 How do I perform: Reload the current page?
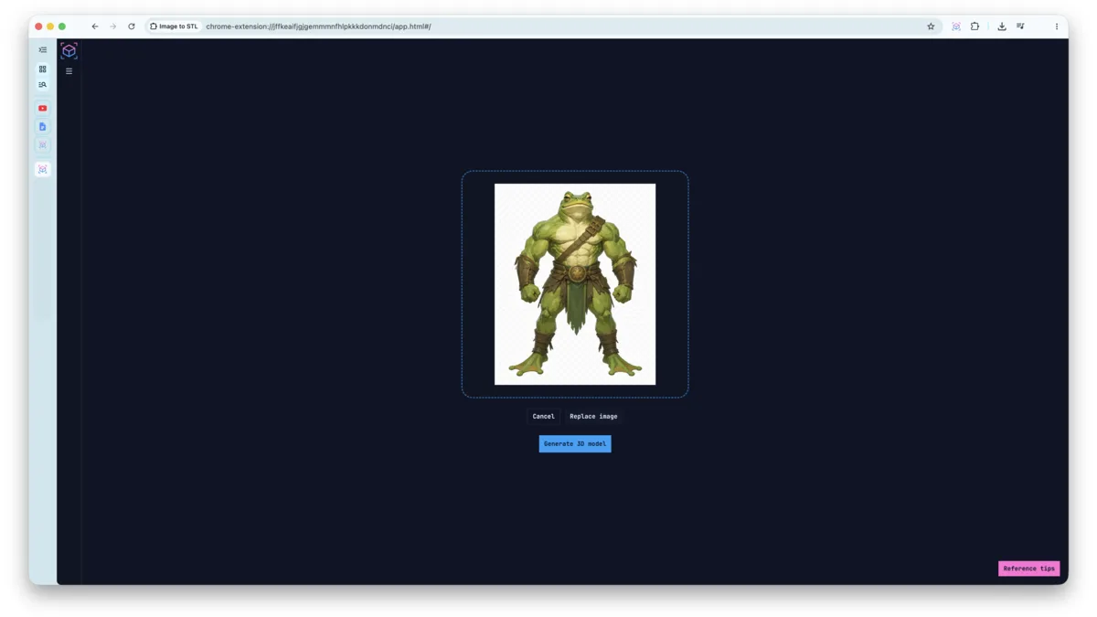point(132,27)
